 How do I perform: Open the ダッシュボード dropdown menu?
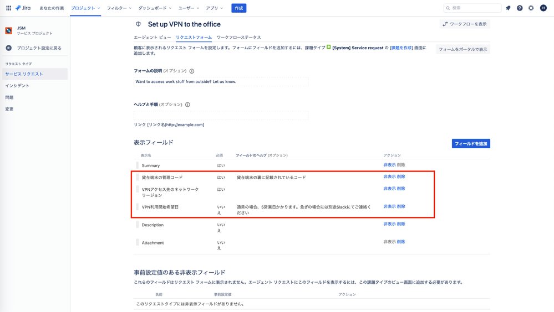click(155, 8)
